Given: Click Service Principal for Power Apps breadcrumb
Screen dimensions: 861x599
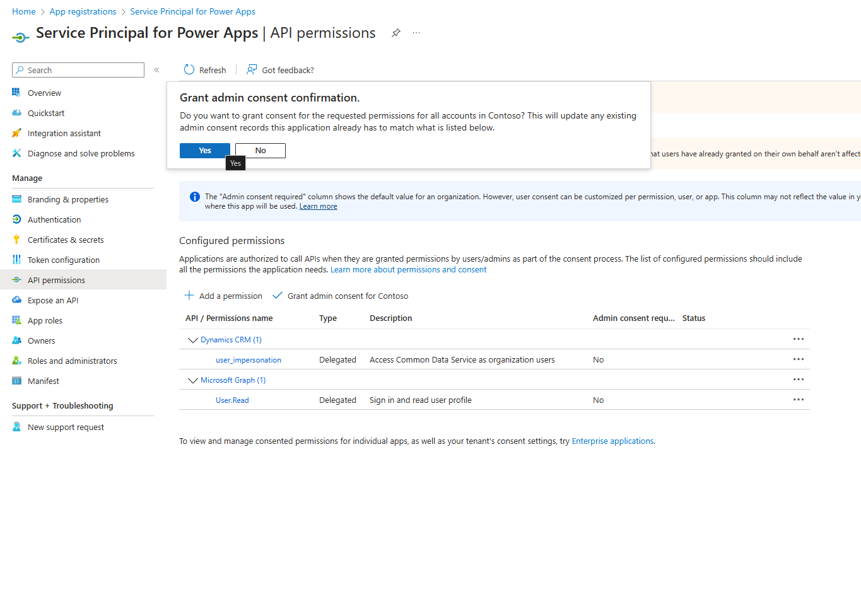Looking at the screenshot, I should coord(192,11).
